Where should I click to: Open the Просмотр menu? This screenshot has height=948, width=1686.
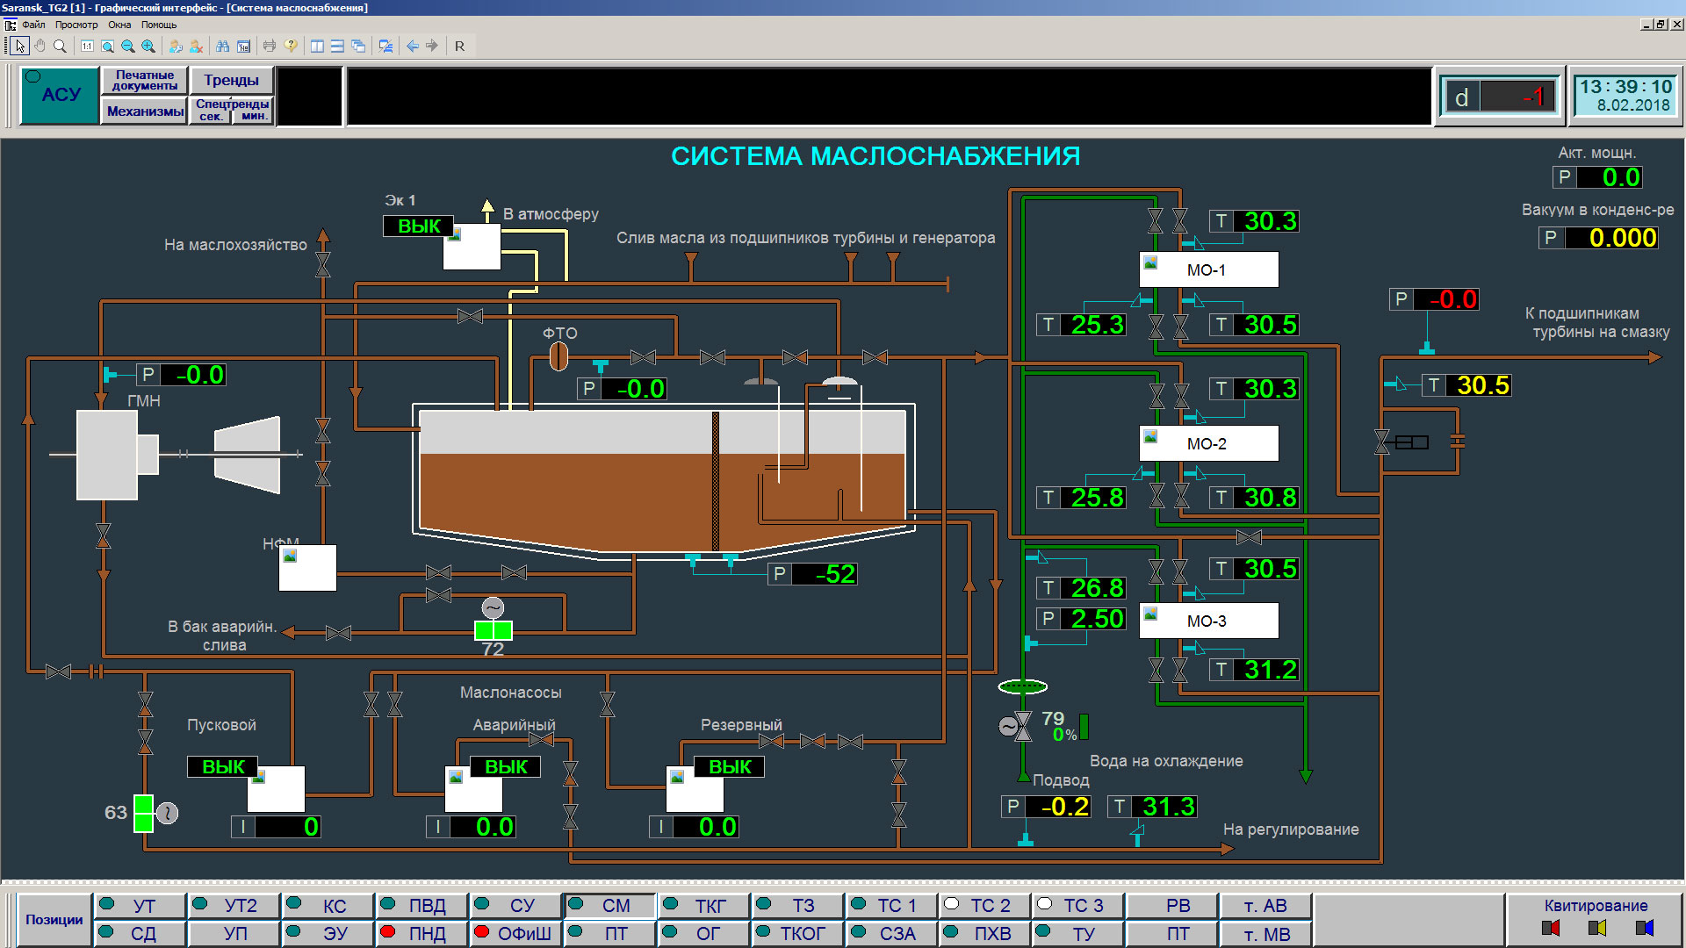tap(76, 25)
